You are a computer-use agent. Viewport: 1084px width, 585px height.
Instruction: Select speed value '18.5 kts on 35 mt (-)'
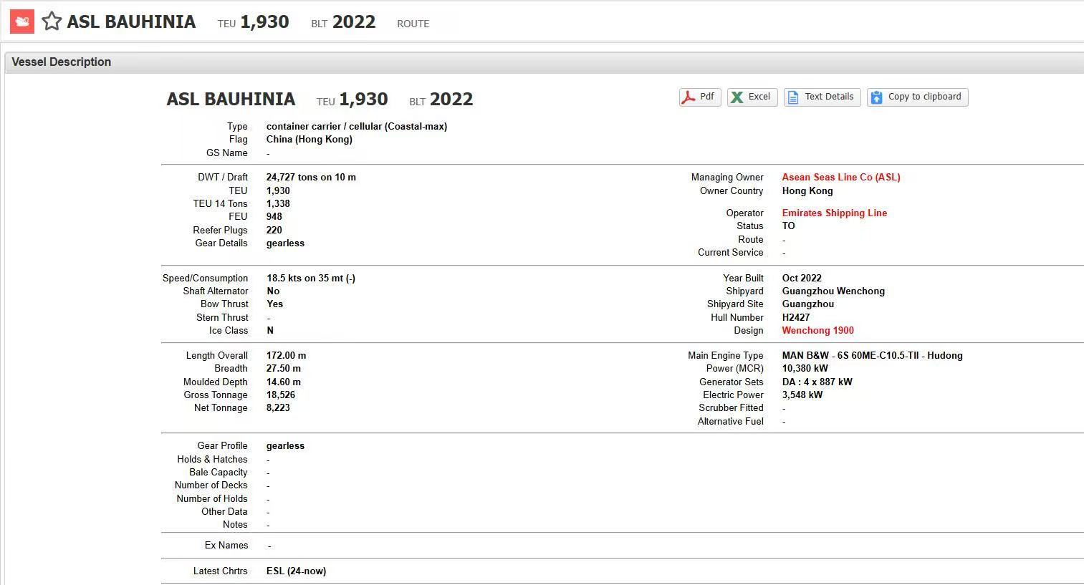click(311, 279)
